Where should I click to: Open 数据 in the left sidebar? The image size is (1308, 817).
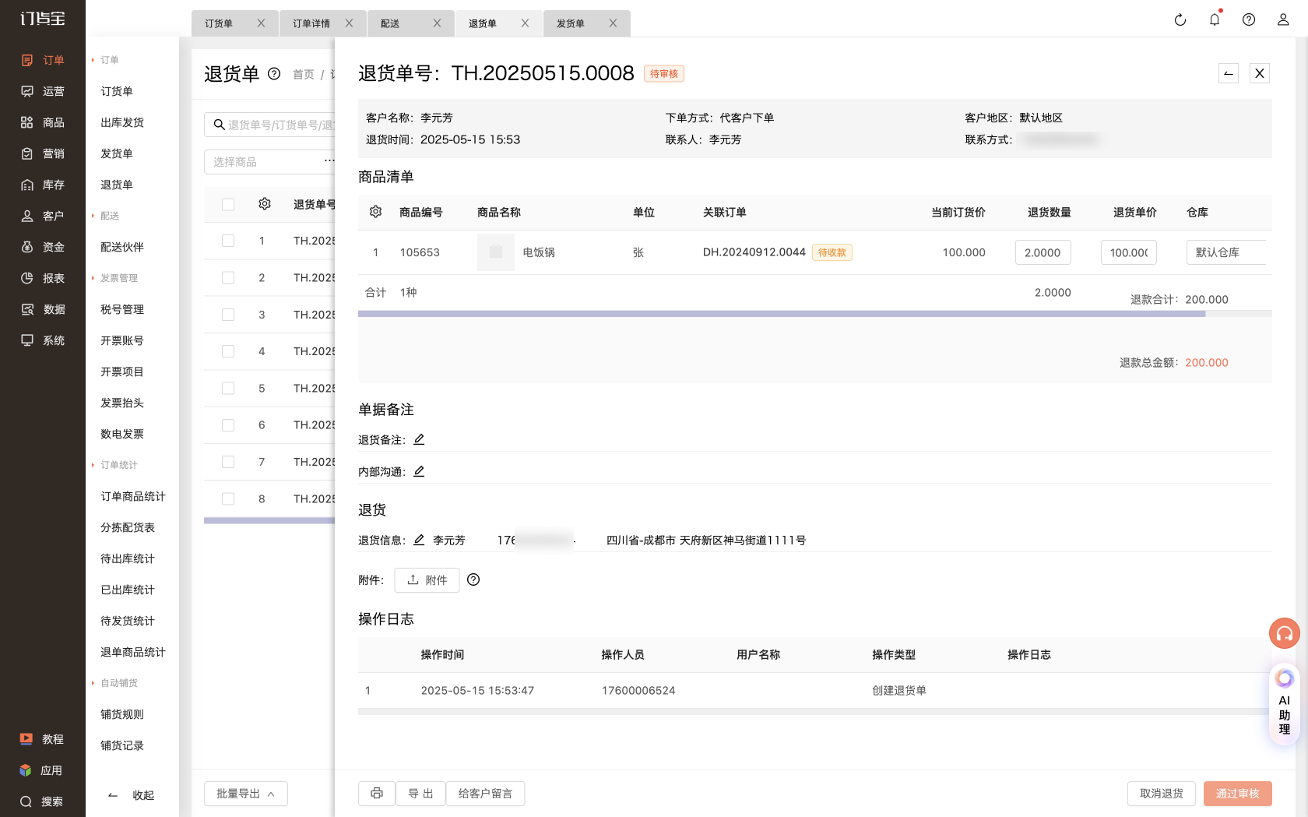point(43,309)
